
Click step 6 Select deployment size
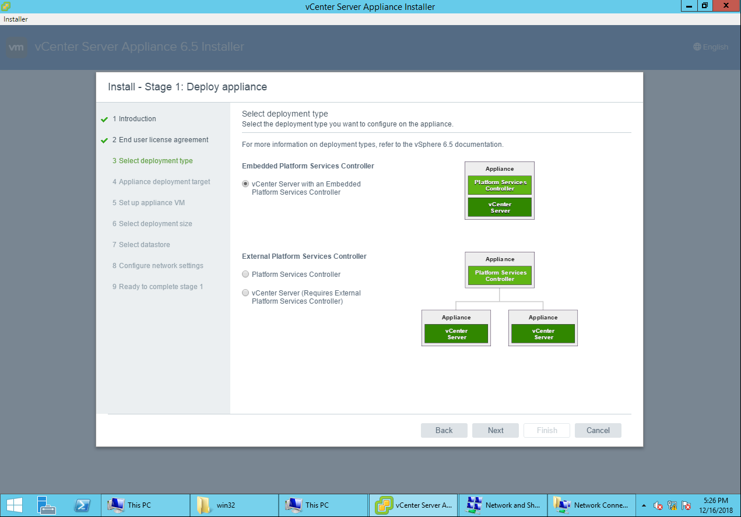(x=152, y=224)
